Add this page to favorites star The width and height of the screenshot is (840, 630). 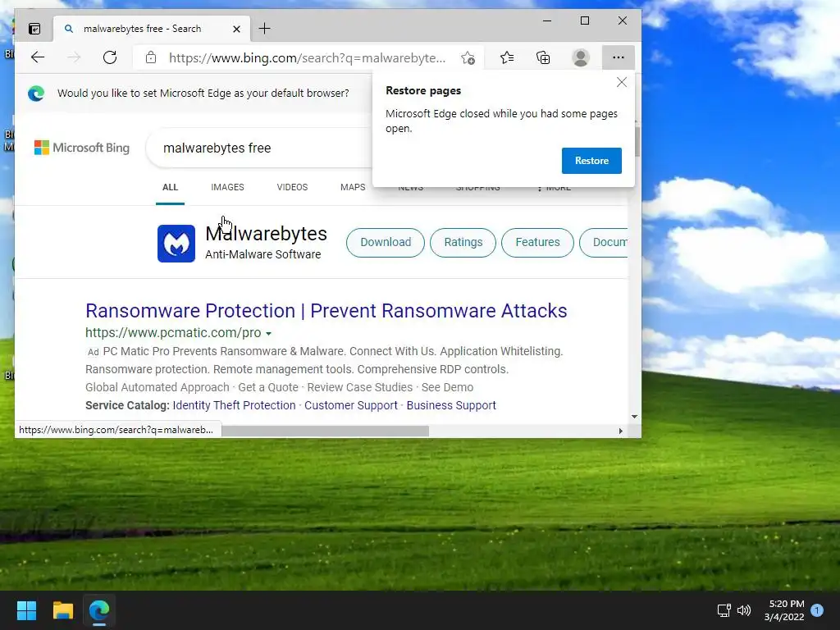[468, 58]
